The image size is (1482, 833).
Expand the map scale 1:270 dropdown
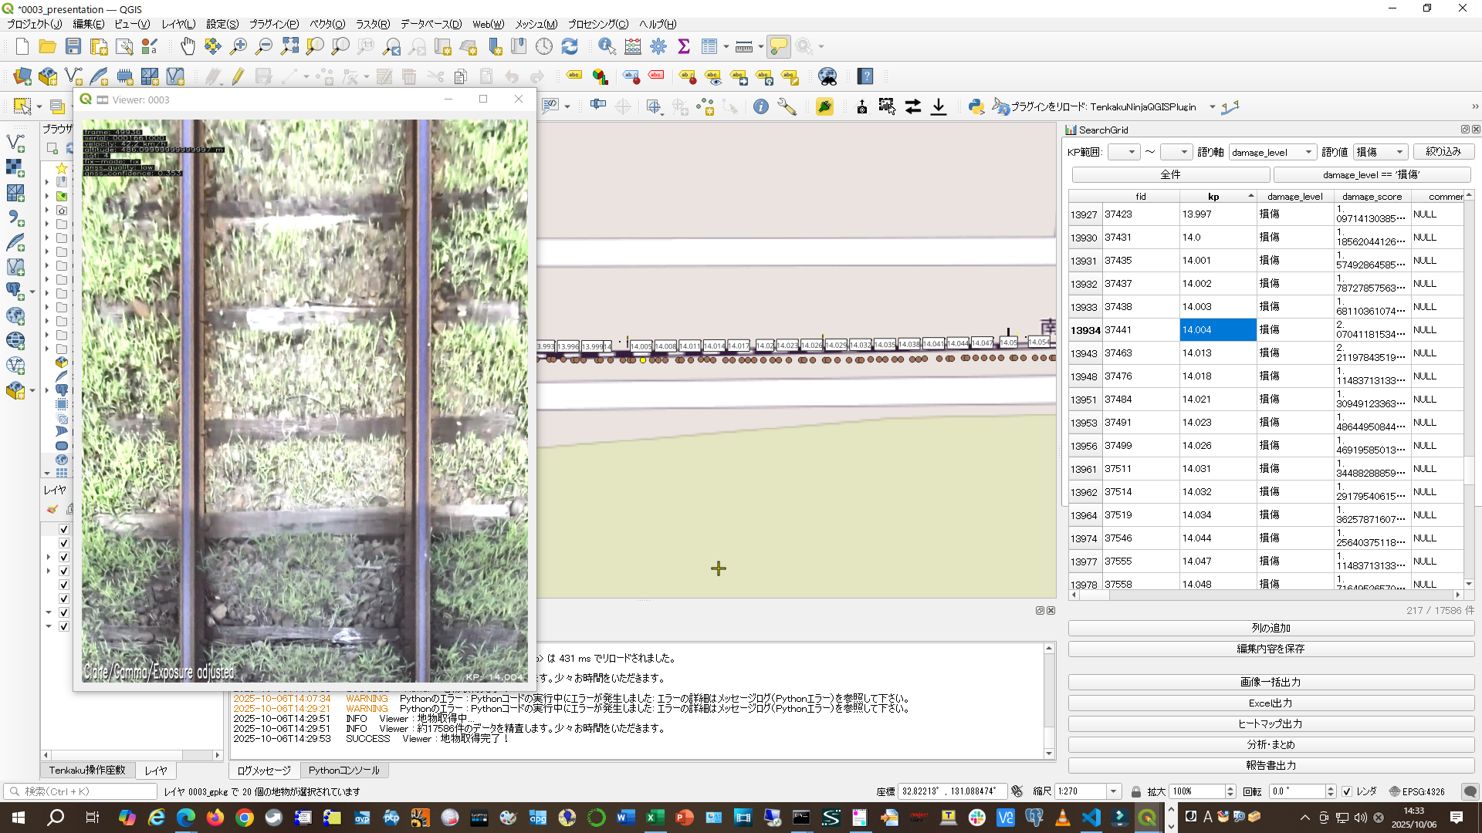coord(1113,791)
